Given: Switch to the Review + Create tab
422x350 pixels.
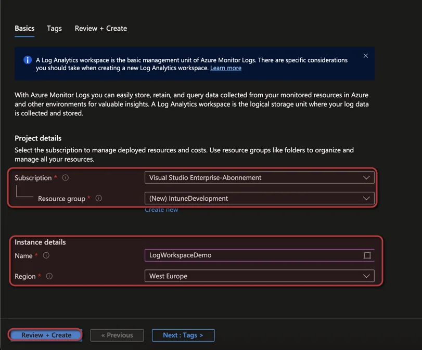Looking at the screenshot, I should click(x=101, y=28).
